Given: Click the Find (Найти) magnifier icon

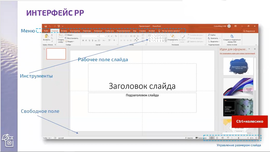Looking at the screenshot, I should click(209, 35).
